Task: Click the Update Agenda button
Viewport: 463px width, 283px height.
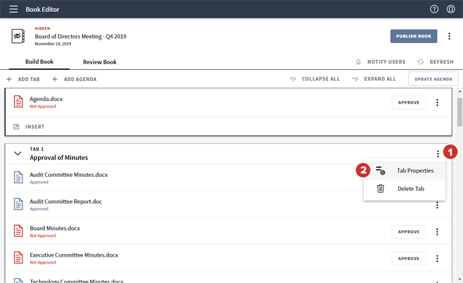Action: pos(433,79)
